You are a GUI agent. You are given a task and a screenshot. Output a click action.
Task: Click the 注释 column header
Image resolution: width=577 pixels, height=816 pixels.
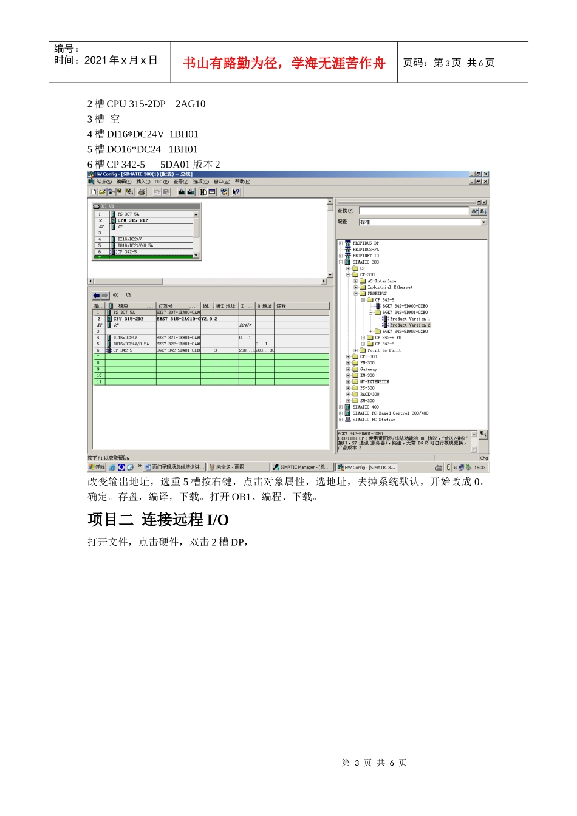[x=302, y=306]
